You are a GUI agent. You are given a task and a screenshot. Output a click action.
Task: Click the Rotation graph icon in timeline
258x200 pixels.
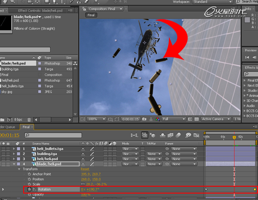tap(35, 190)
